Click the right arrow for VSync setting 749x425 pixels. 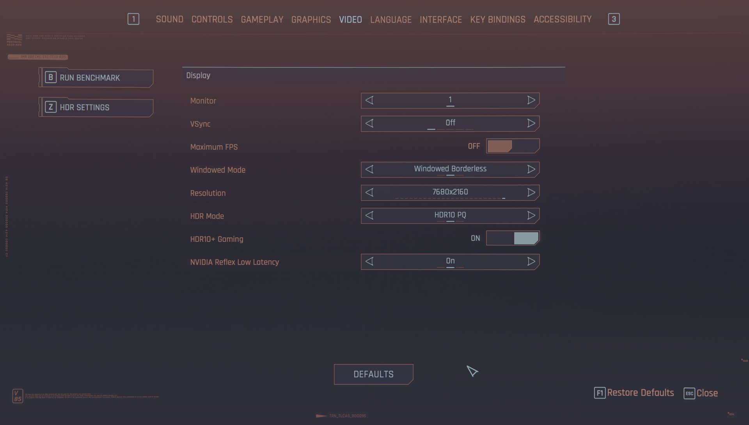pos(531,124)
